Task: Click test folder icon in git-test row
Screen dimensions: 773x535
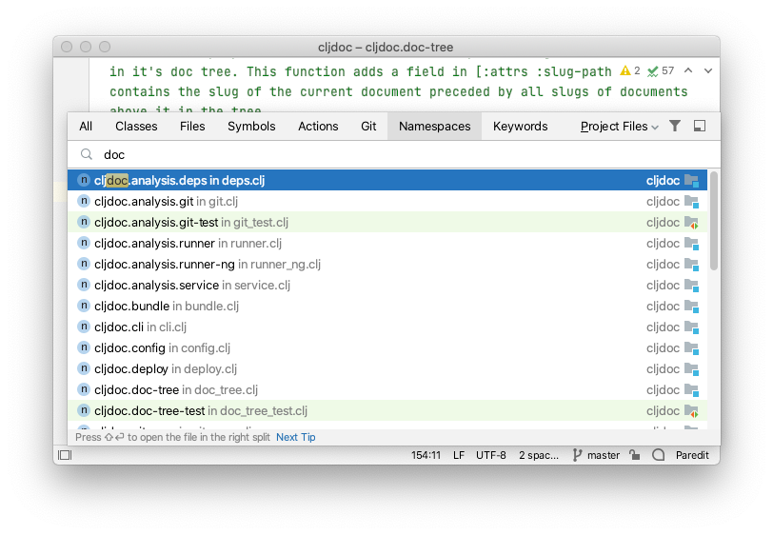Action: [x=692, y=223]
